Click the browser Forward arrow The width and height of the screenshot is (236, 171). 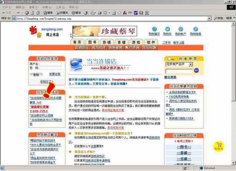(x=18, y=13)
